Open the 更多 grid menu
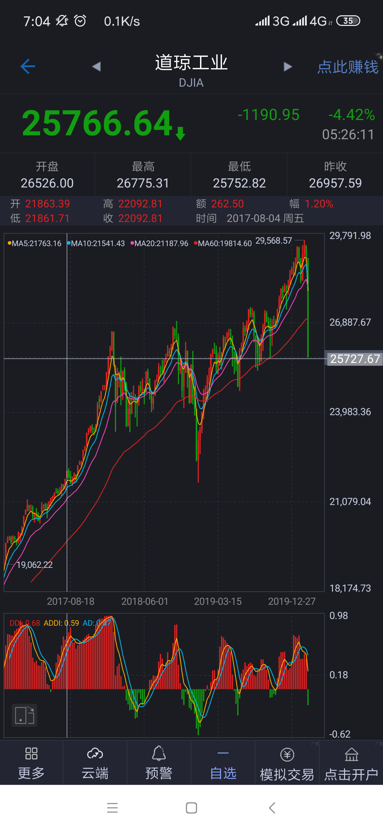Image resolution: width=383 pixels, height=831 pixels. tap(32, 763)
